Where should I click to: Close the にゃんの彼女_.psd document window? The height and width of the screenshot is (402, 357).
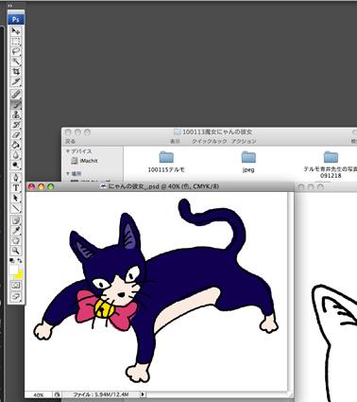pos(31,186)
